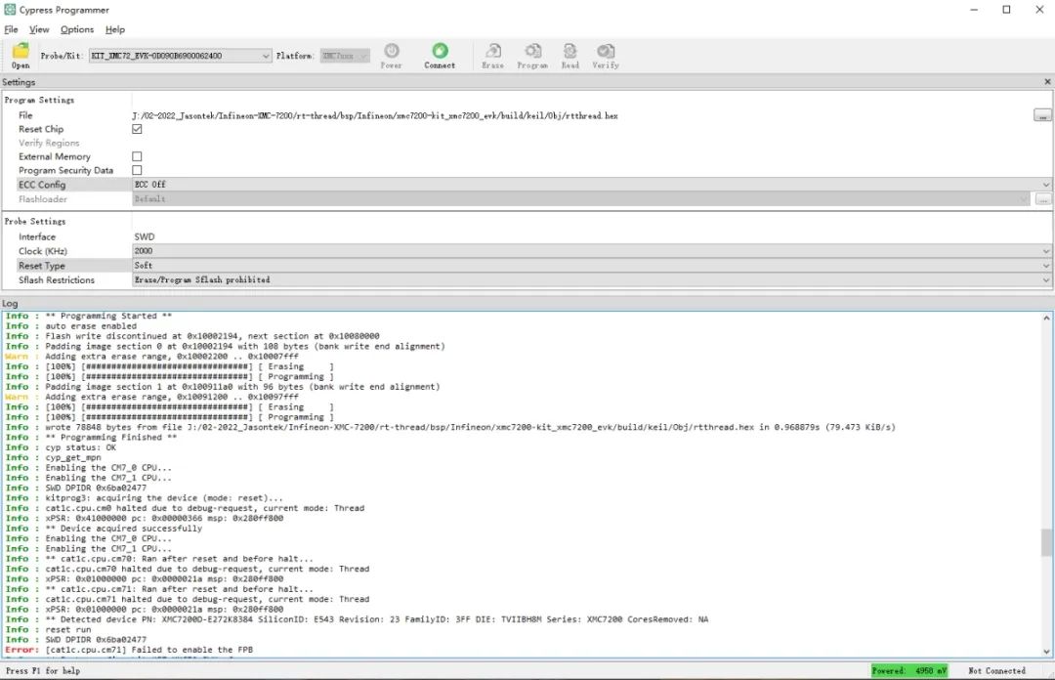Screen dimensions: 1055x680
Task: Click the Press F1 for help text
Action: click(43, 670)
